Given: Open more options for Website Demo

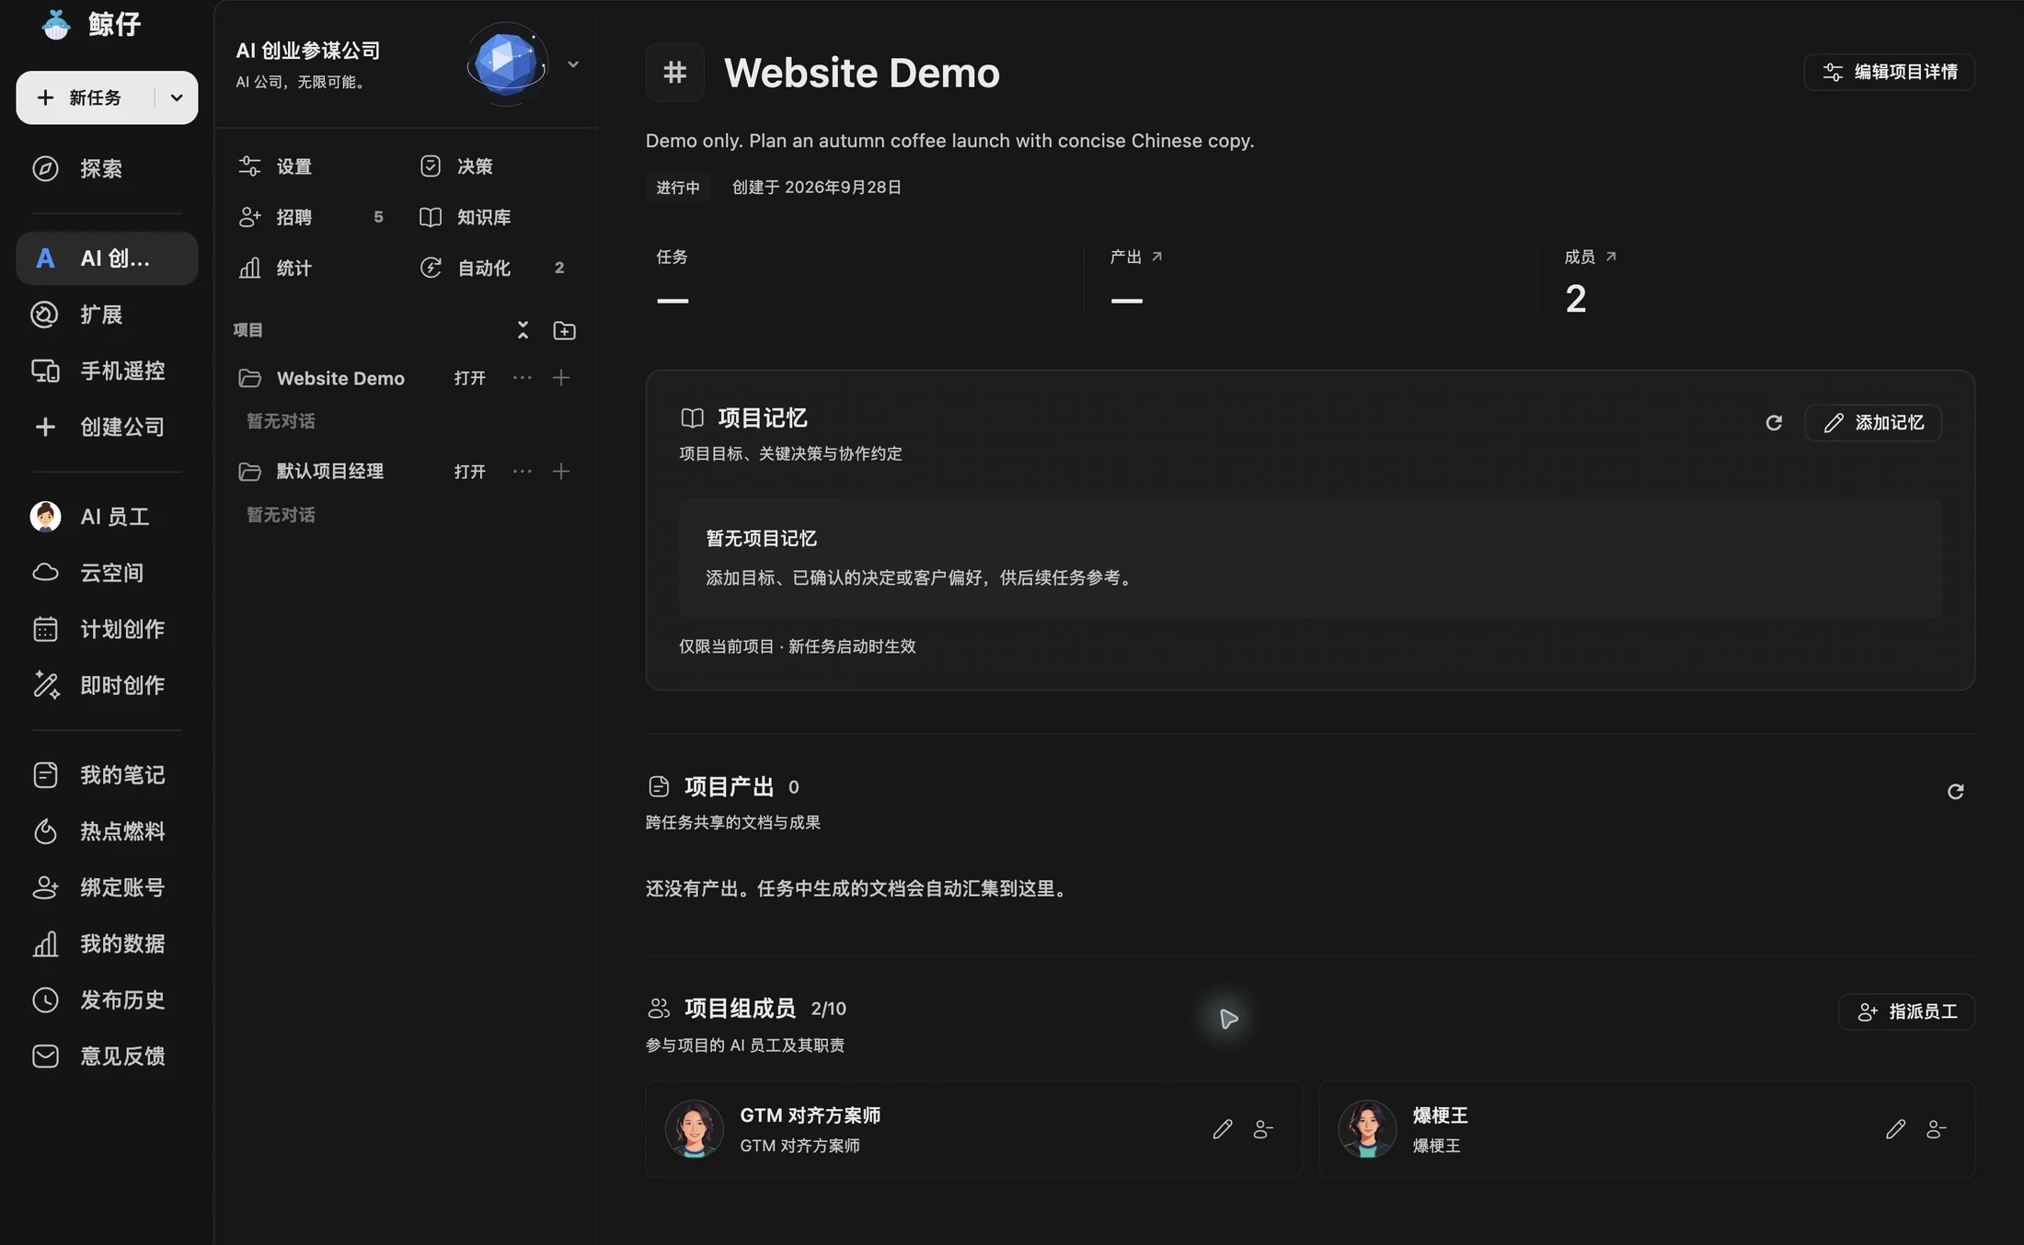Looking at the screenshot, I should click(522, 378).
